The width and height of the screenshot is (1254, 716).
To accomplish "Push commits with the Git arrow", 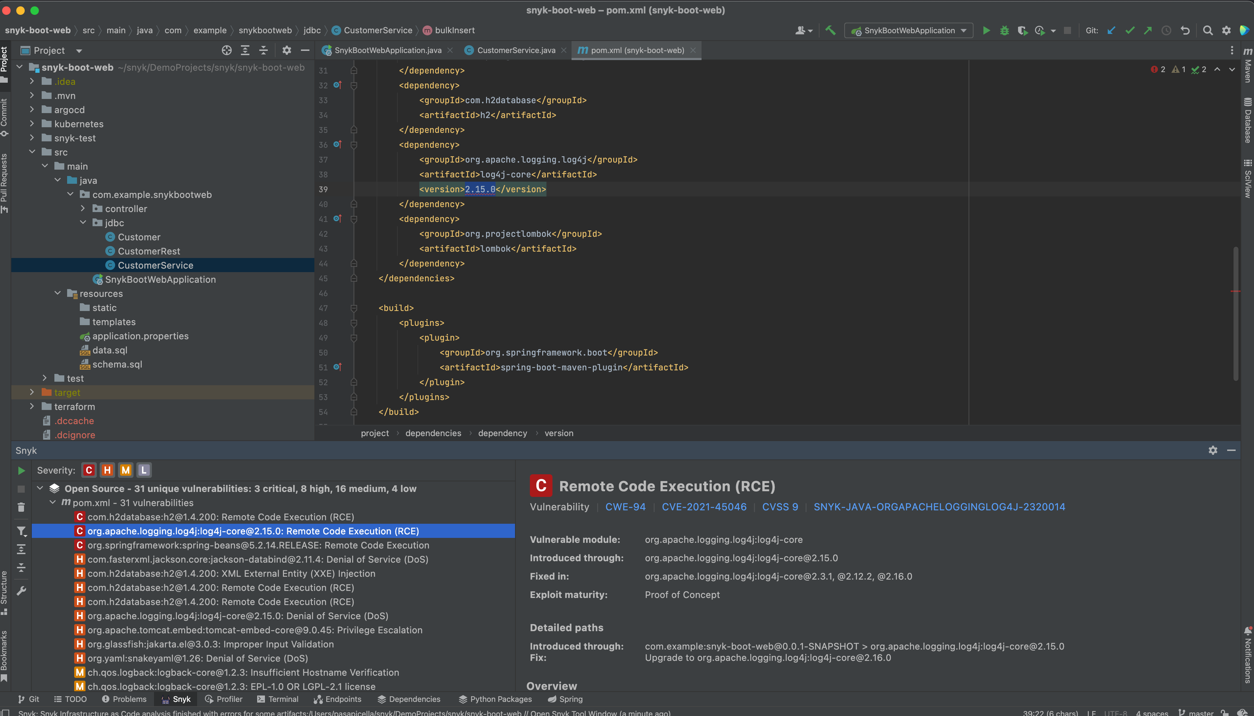I will [1148, 30].
